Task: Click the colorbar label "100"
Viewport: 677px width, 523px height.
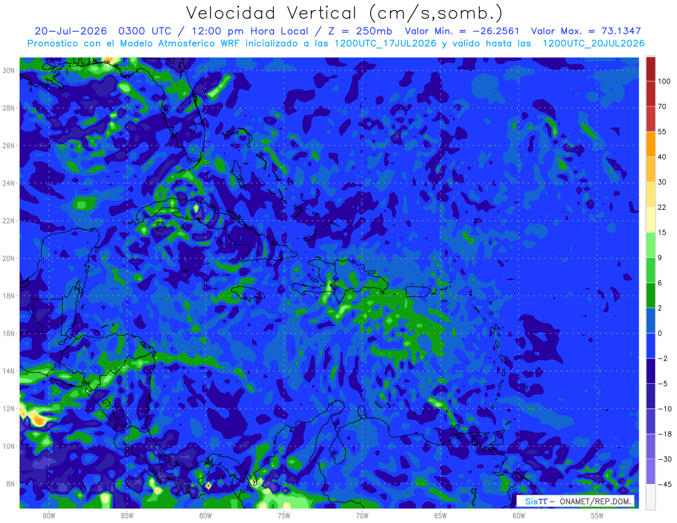Action: (x=664, y=81)
